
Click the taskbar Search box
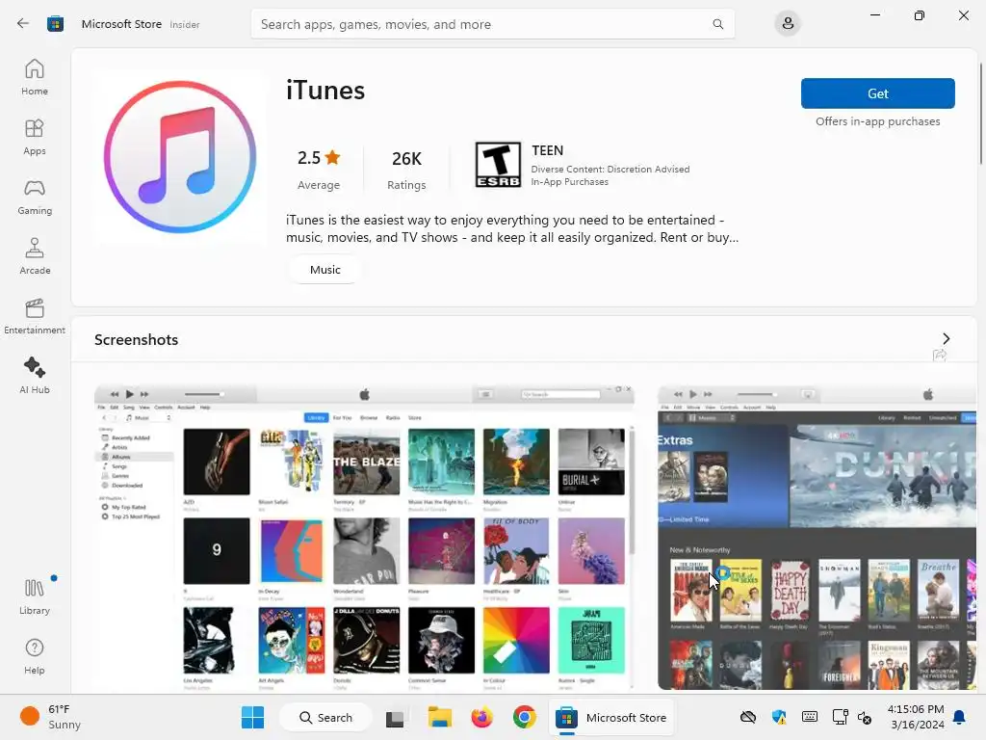tap(325, 717)
